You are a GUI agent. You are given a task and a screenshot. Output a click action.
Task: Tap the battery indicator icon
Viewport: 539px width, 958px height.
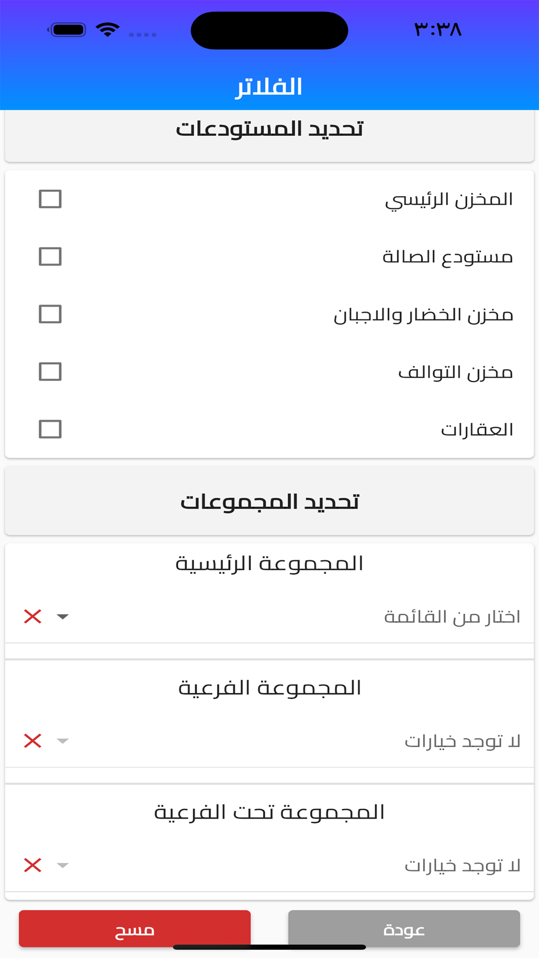pyautogui.click(x=67, y=30)
